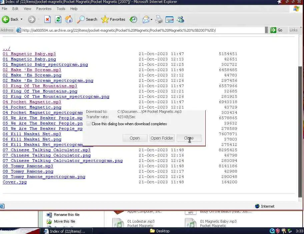Open link 02 Make 'Em Scream.mp3
The image size is (304, 234).
pos(32,70)
